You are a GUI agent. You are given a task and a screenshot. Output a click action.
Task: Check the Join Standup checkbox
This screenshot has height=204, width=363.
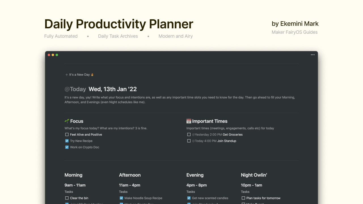coord(189,141)
